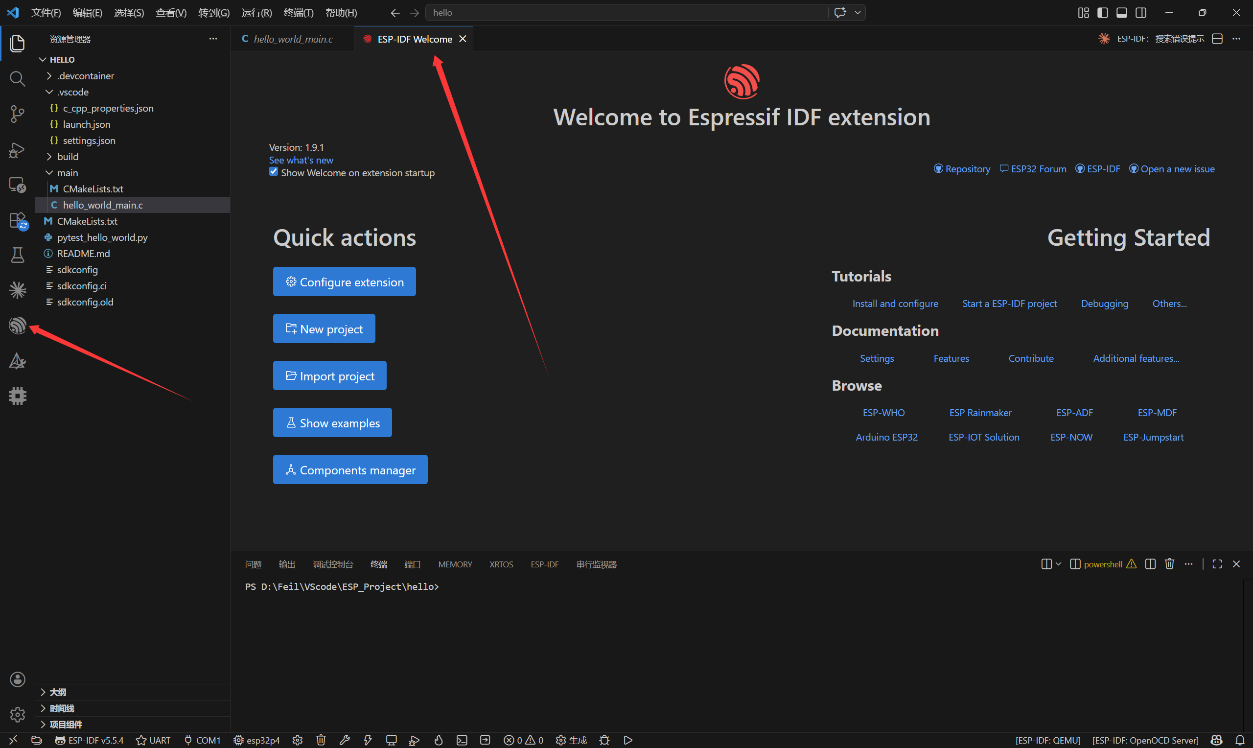Open Manage gear in activity bar
1253x748 pixels.
(17, 715)
